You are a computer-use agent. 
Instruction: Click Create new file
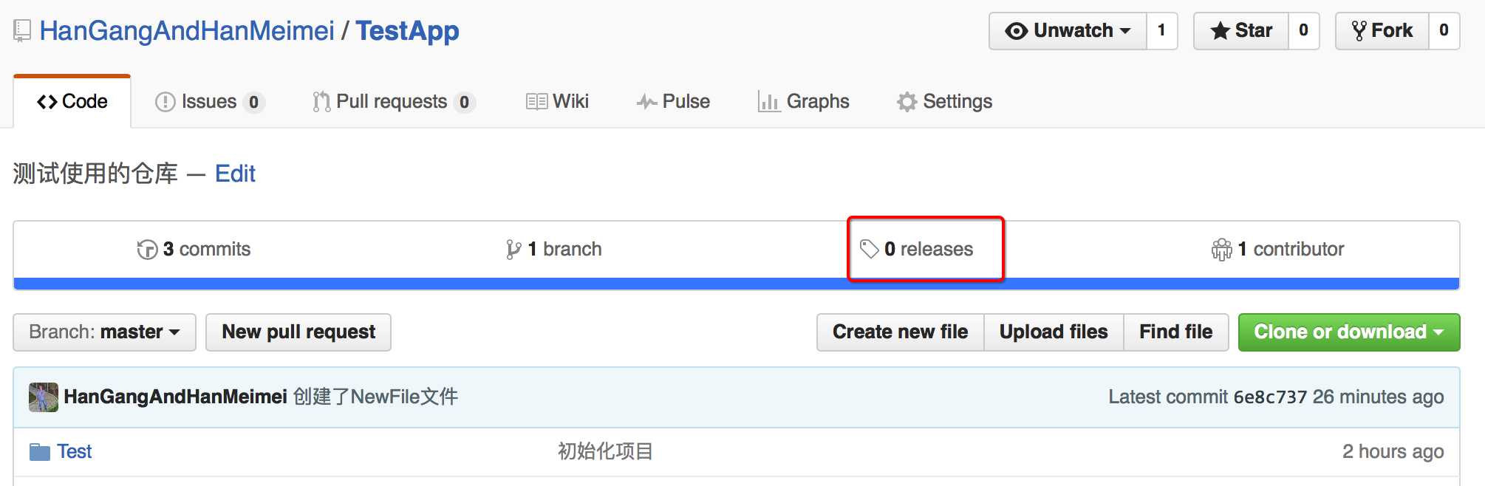point(901,332)
